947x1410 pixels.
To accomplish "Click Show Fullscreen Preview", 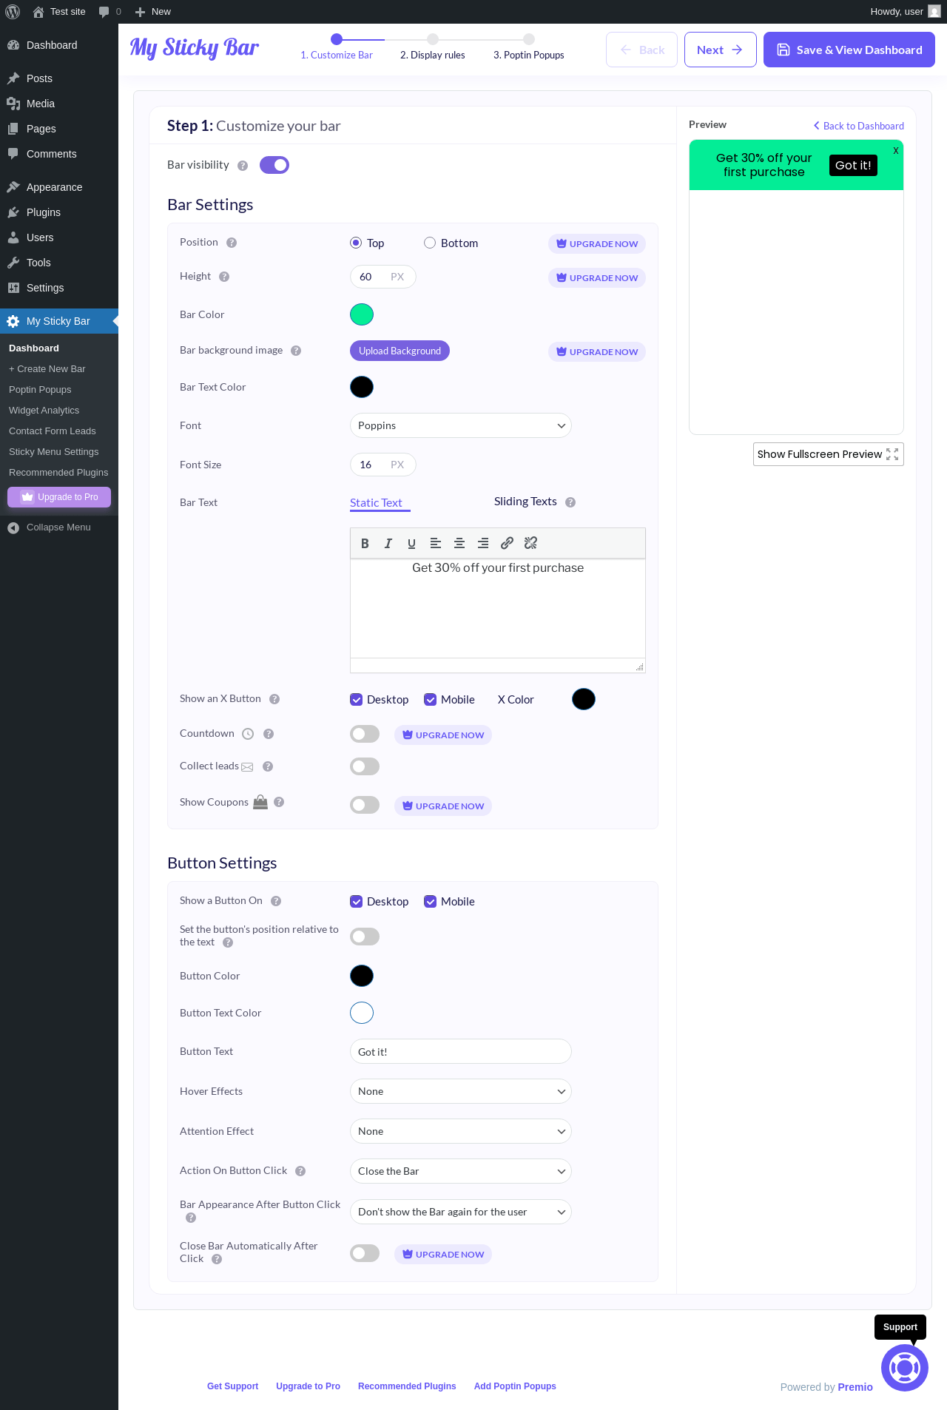I will point(829,454).
